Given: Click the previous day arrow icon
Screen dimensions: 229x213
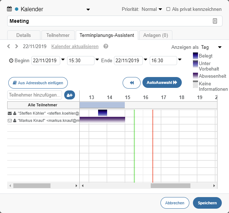Looking at the screenshot, I should [x=9, y=46].
